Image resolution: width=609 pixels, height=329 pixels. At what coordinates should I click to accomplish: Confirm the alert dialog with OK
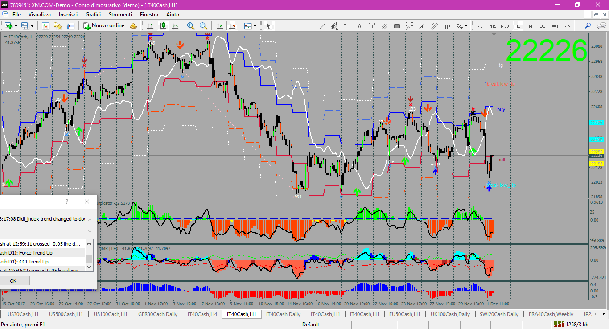pos(13,281)
